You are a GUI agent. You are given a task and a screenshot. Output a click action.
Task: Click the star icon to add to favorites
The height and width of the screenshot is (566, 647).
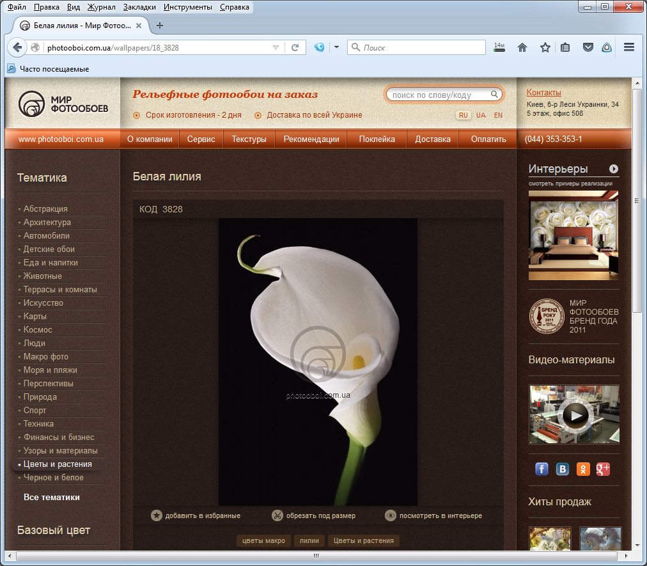(x=157, y=515)
